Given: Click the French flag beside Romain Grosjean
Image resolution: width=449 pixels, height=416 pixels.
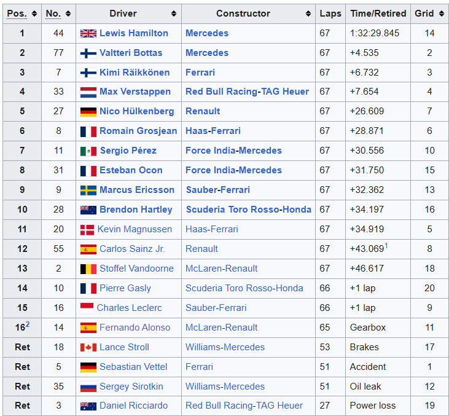Looking at the screenshot, I should tap(88, 131).
